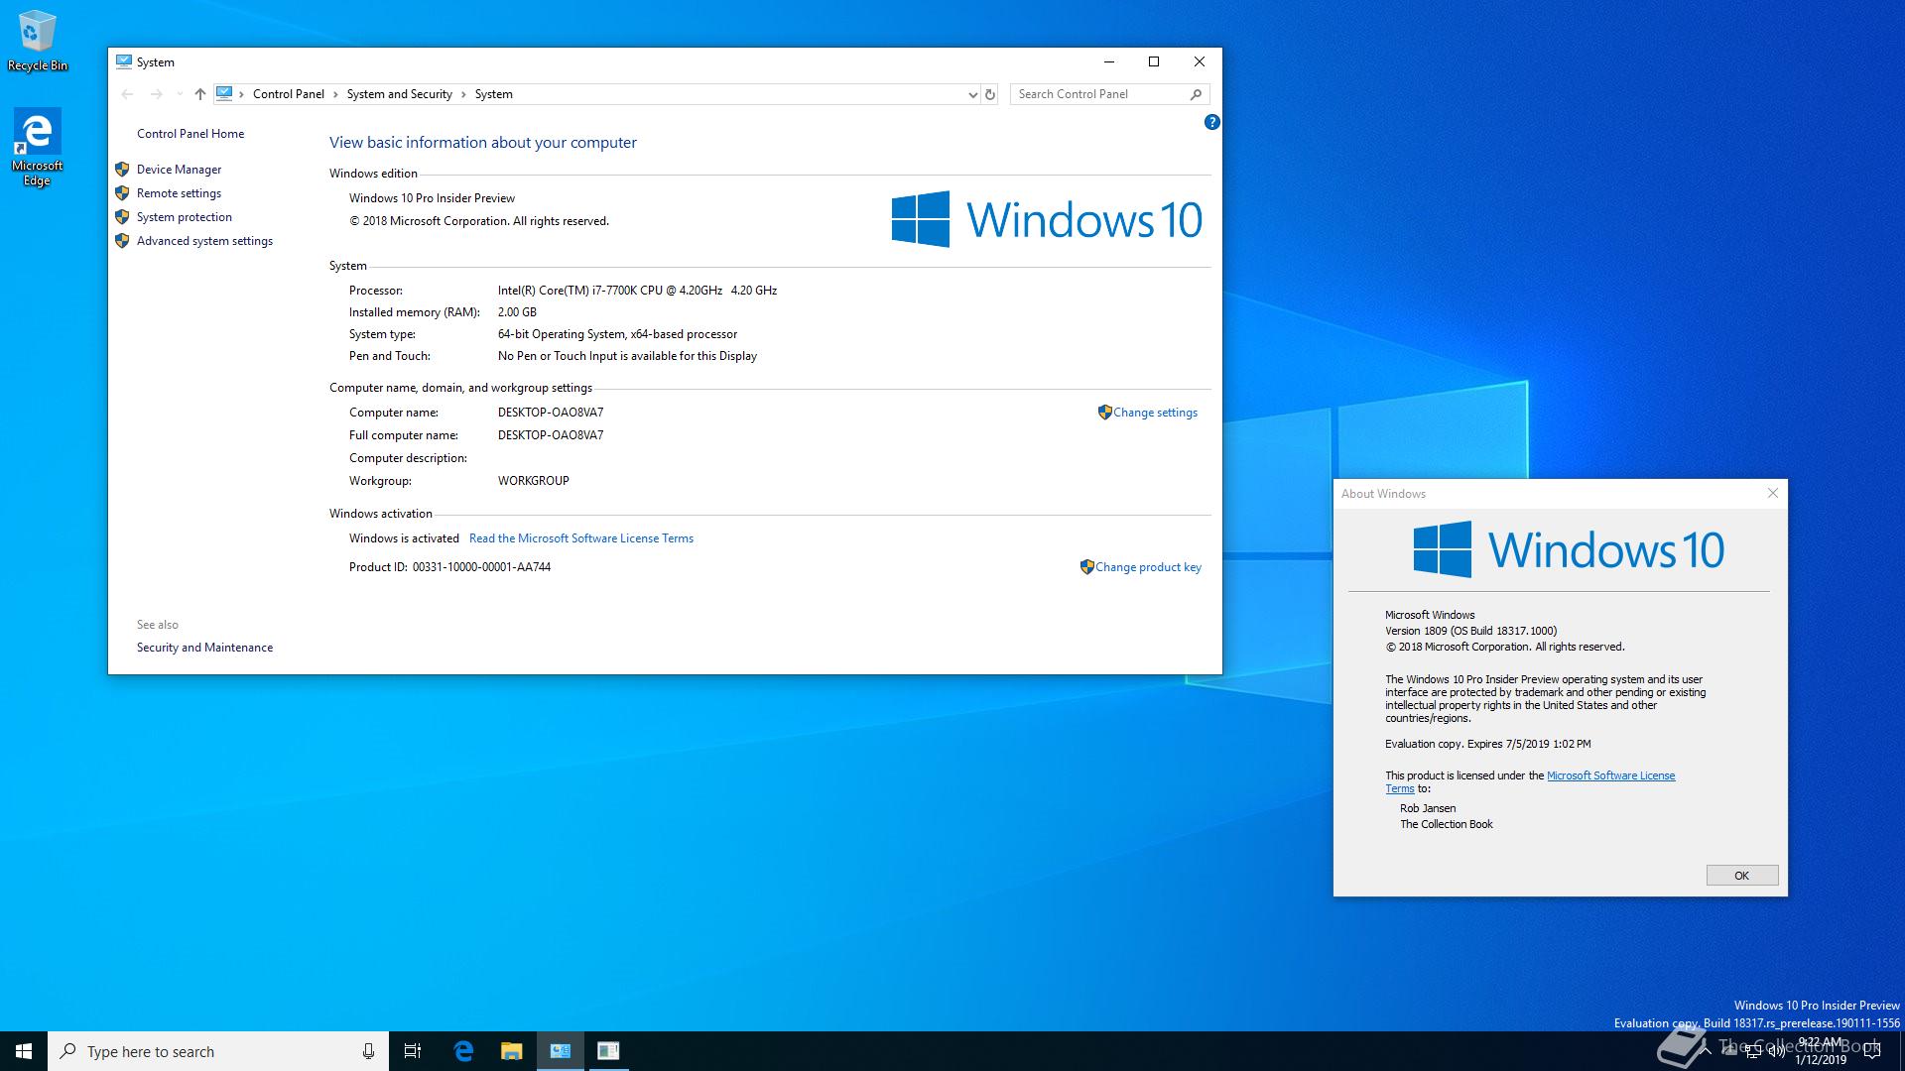Click the System window title icon
This screenshot has width=1905, height=1071.
[x=124, y=61]
